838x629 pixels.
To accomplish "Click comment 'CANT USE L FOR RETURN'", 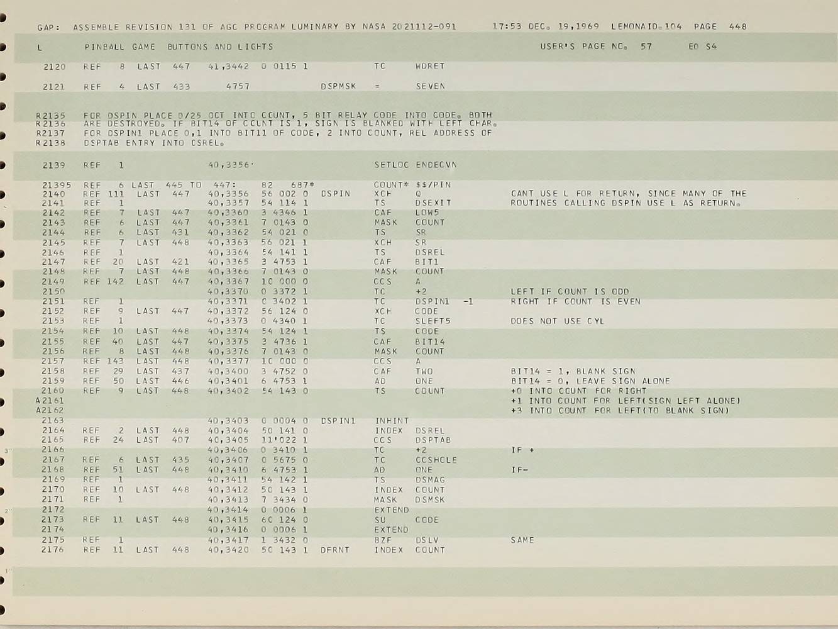I will click(x=575, y=194).
